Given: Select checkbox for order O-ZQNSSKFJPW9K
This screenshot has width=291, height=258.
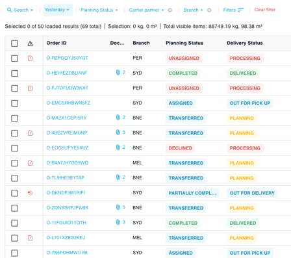Looking at the screenshot, I should click(x=14, y=208).
